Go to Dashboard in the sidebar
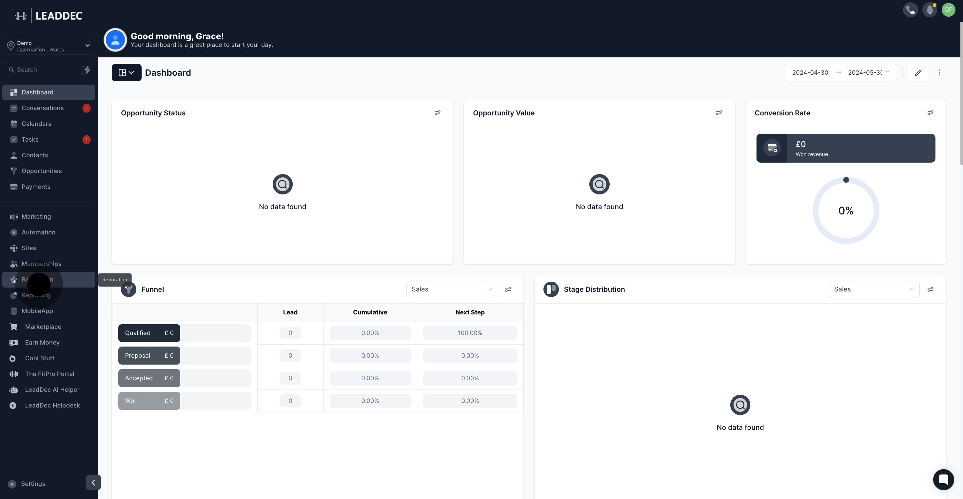This screenshot has height=499, width=963. pyautogui.click(x=49, y=92)
